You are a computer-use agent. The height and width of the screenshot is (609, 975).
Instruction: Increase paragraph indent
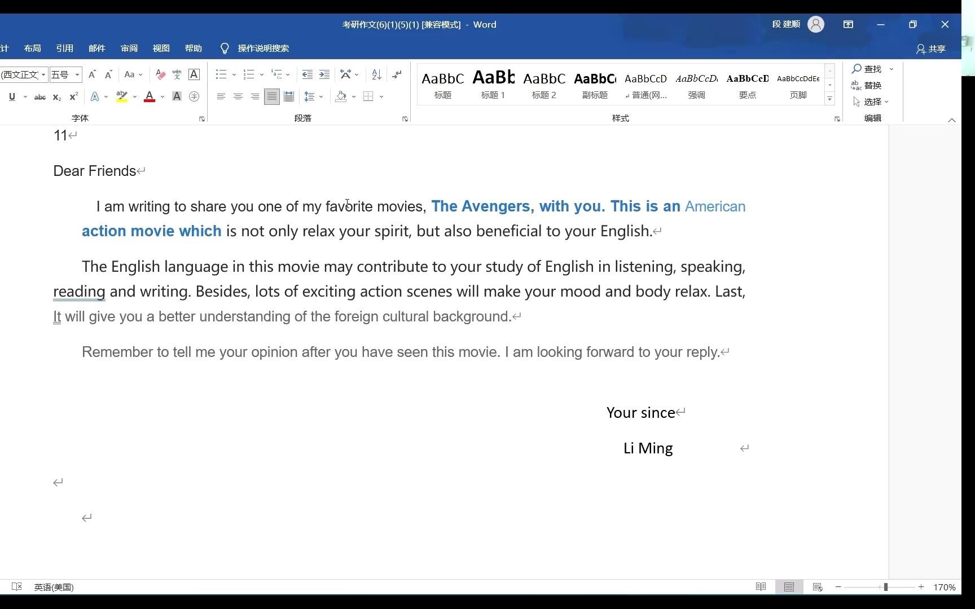pyautogui.click(x=324, y=74)
